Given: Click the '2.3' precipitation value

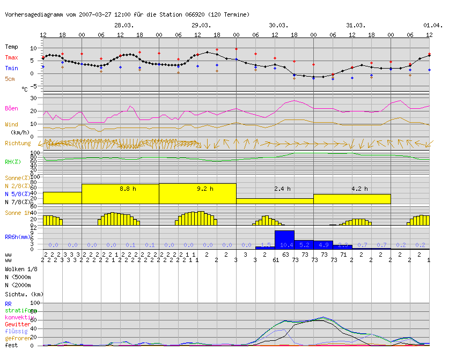Looking at the screenshot, I should 343,245.
